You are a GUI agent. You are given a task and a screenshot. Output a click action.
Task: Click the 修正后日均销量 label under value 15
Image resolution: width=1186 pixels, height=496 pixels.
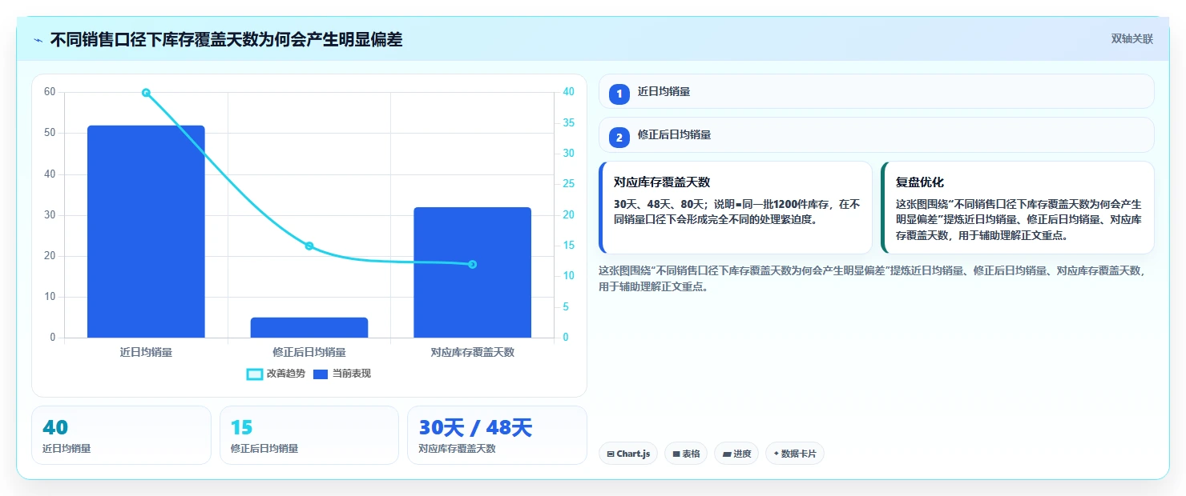pyautogui.click(x=264, y=449)
